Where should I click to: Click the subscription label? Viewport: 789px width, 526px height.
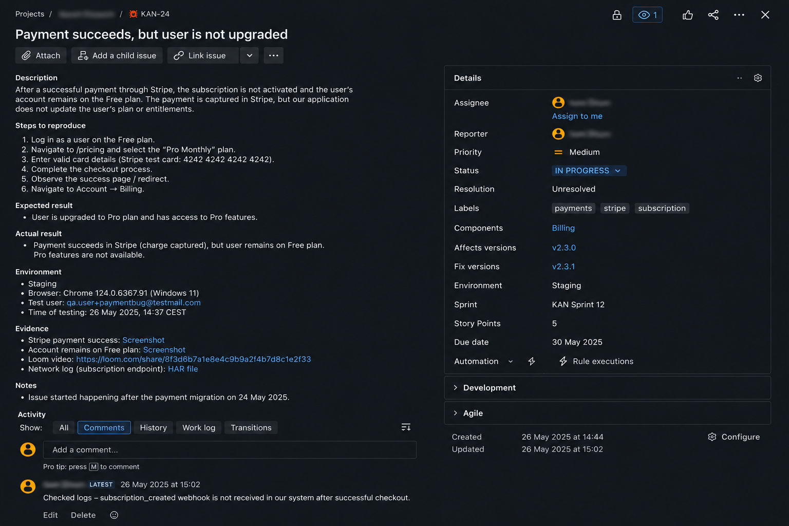click(x=662, y=208)
